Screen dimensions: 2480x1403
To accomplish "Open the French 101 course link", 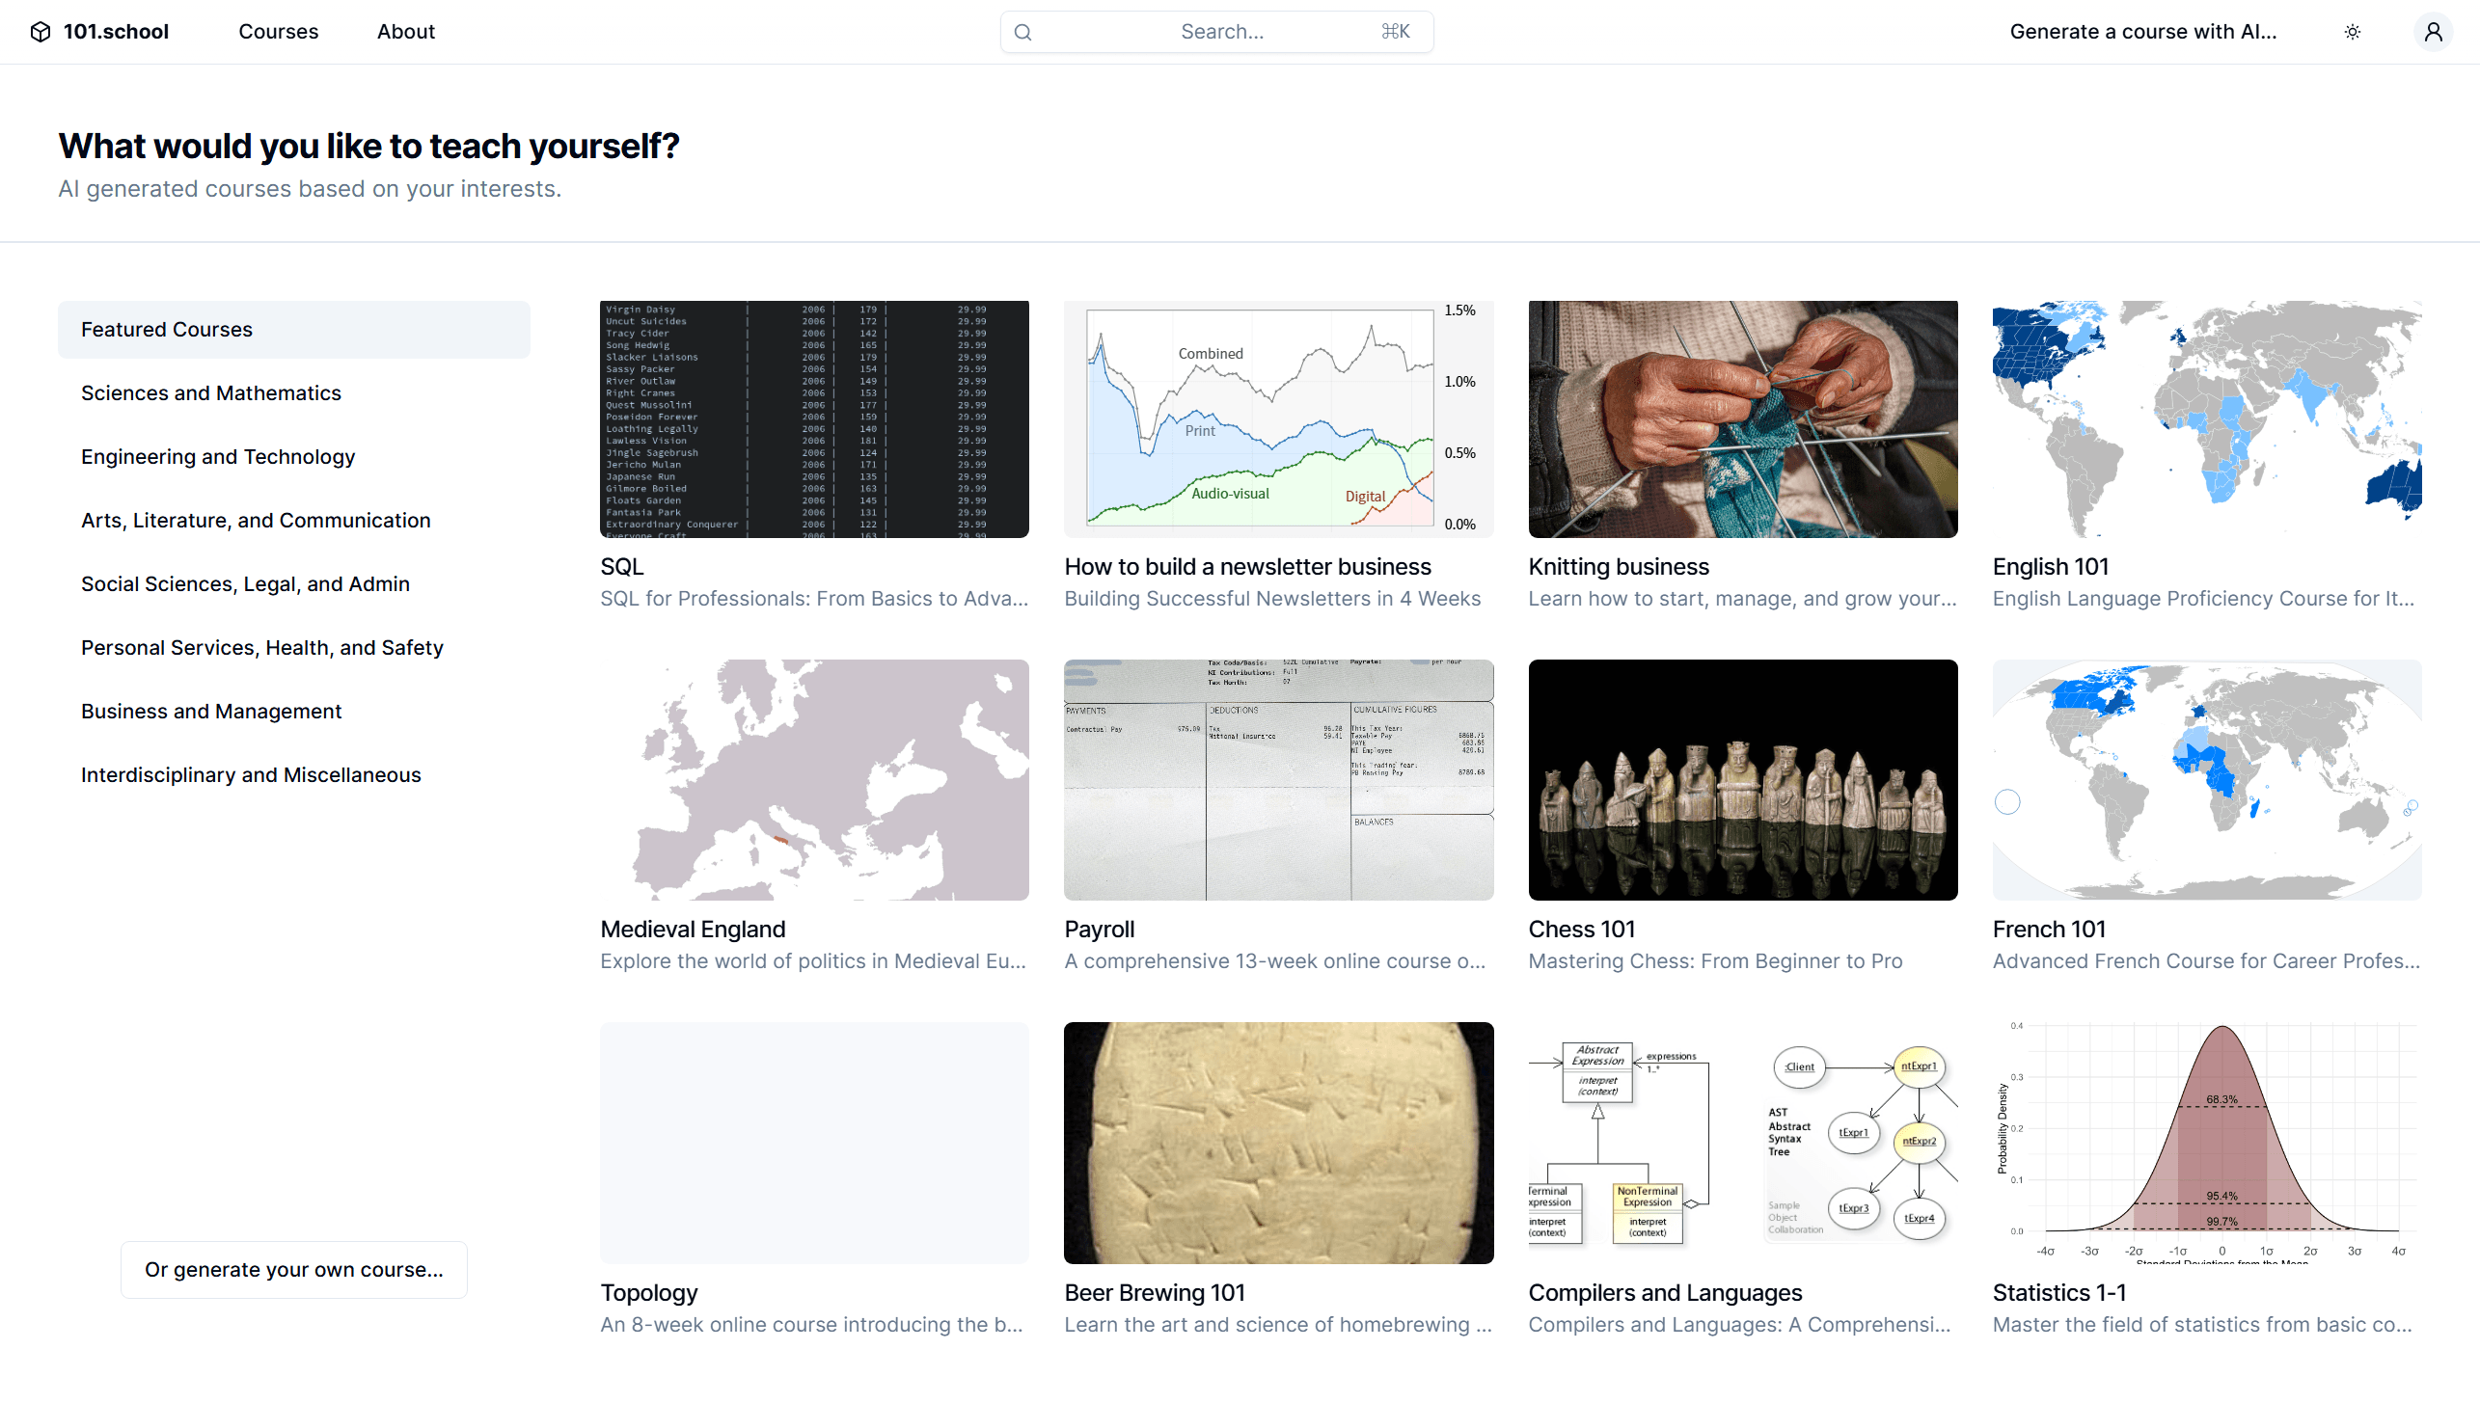I will (2049, 930).
